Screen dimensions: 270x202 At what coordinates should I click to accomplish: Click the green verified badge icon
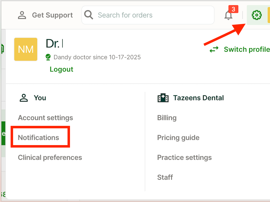click(x=48, y=57)
